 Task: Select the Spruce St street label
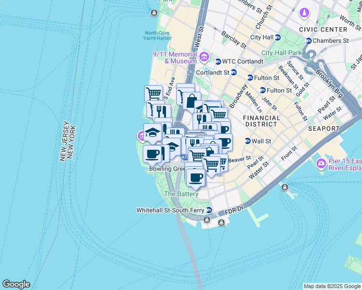pos(295,70)
